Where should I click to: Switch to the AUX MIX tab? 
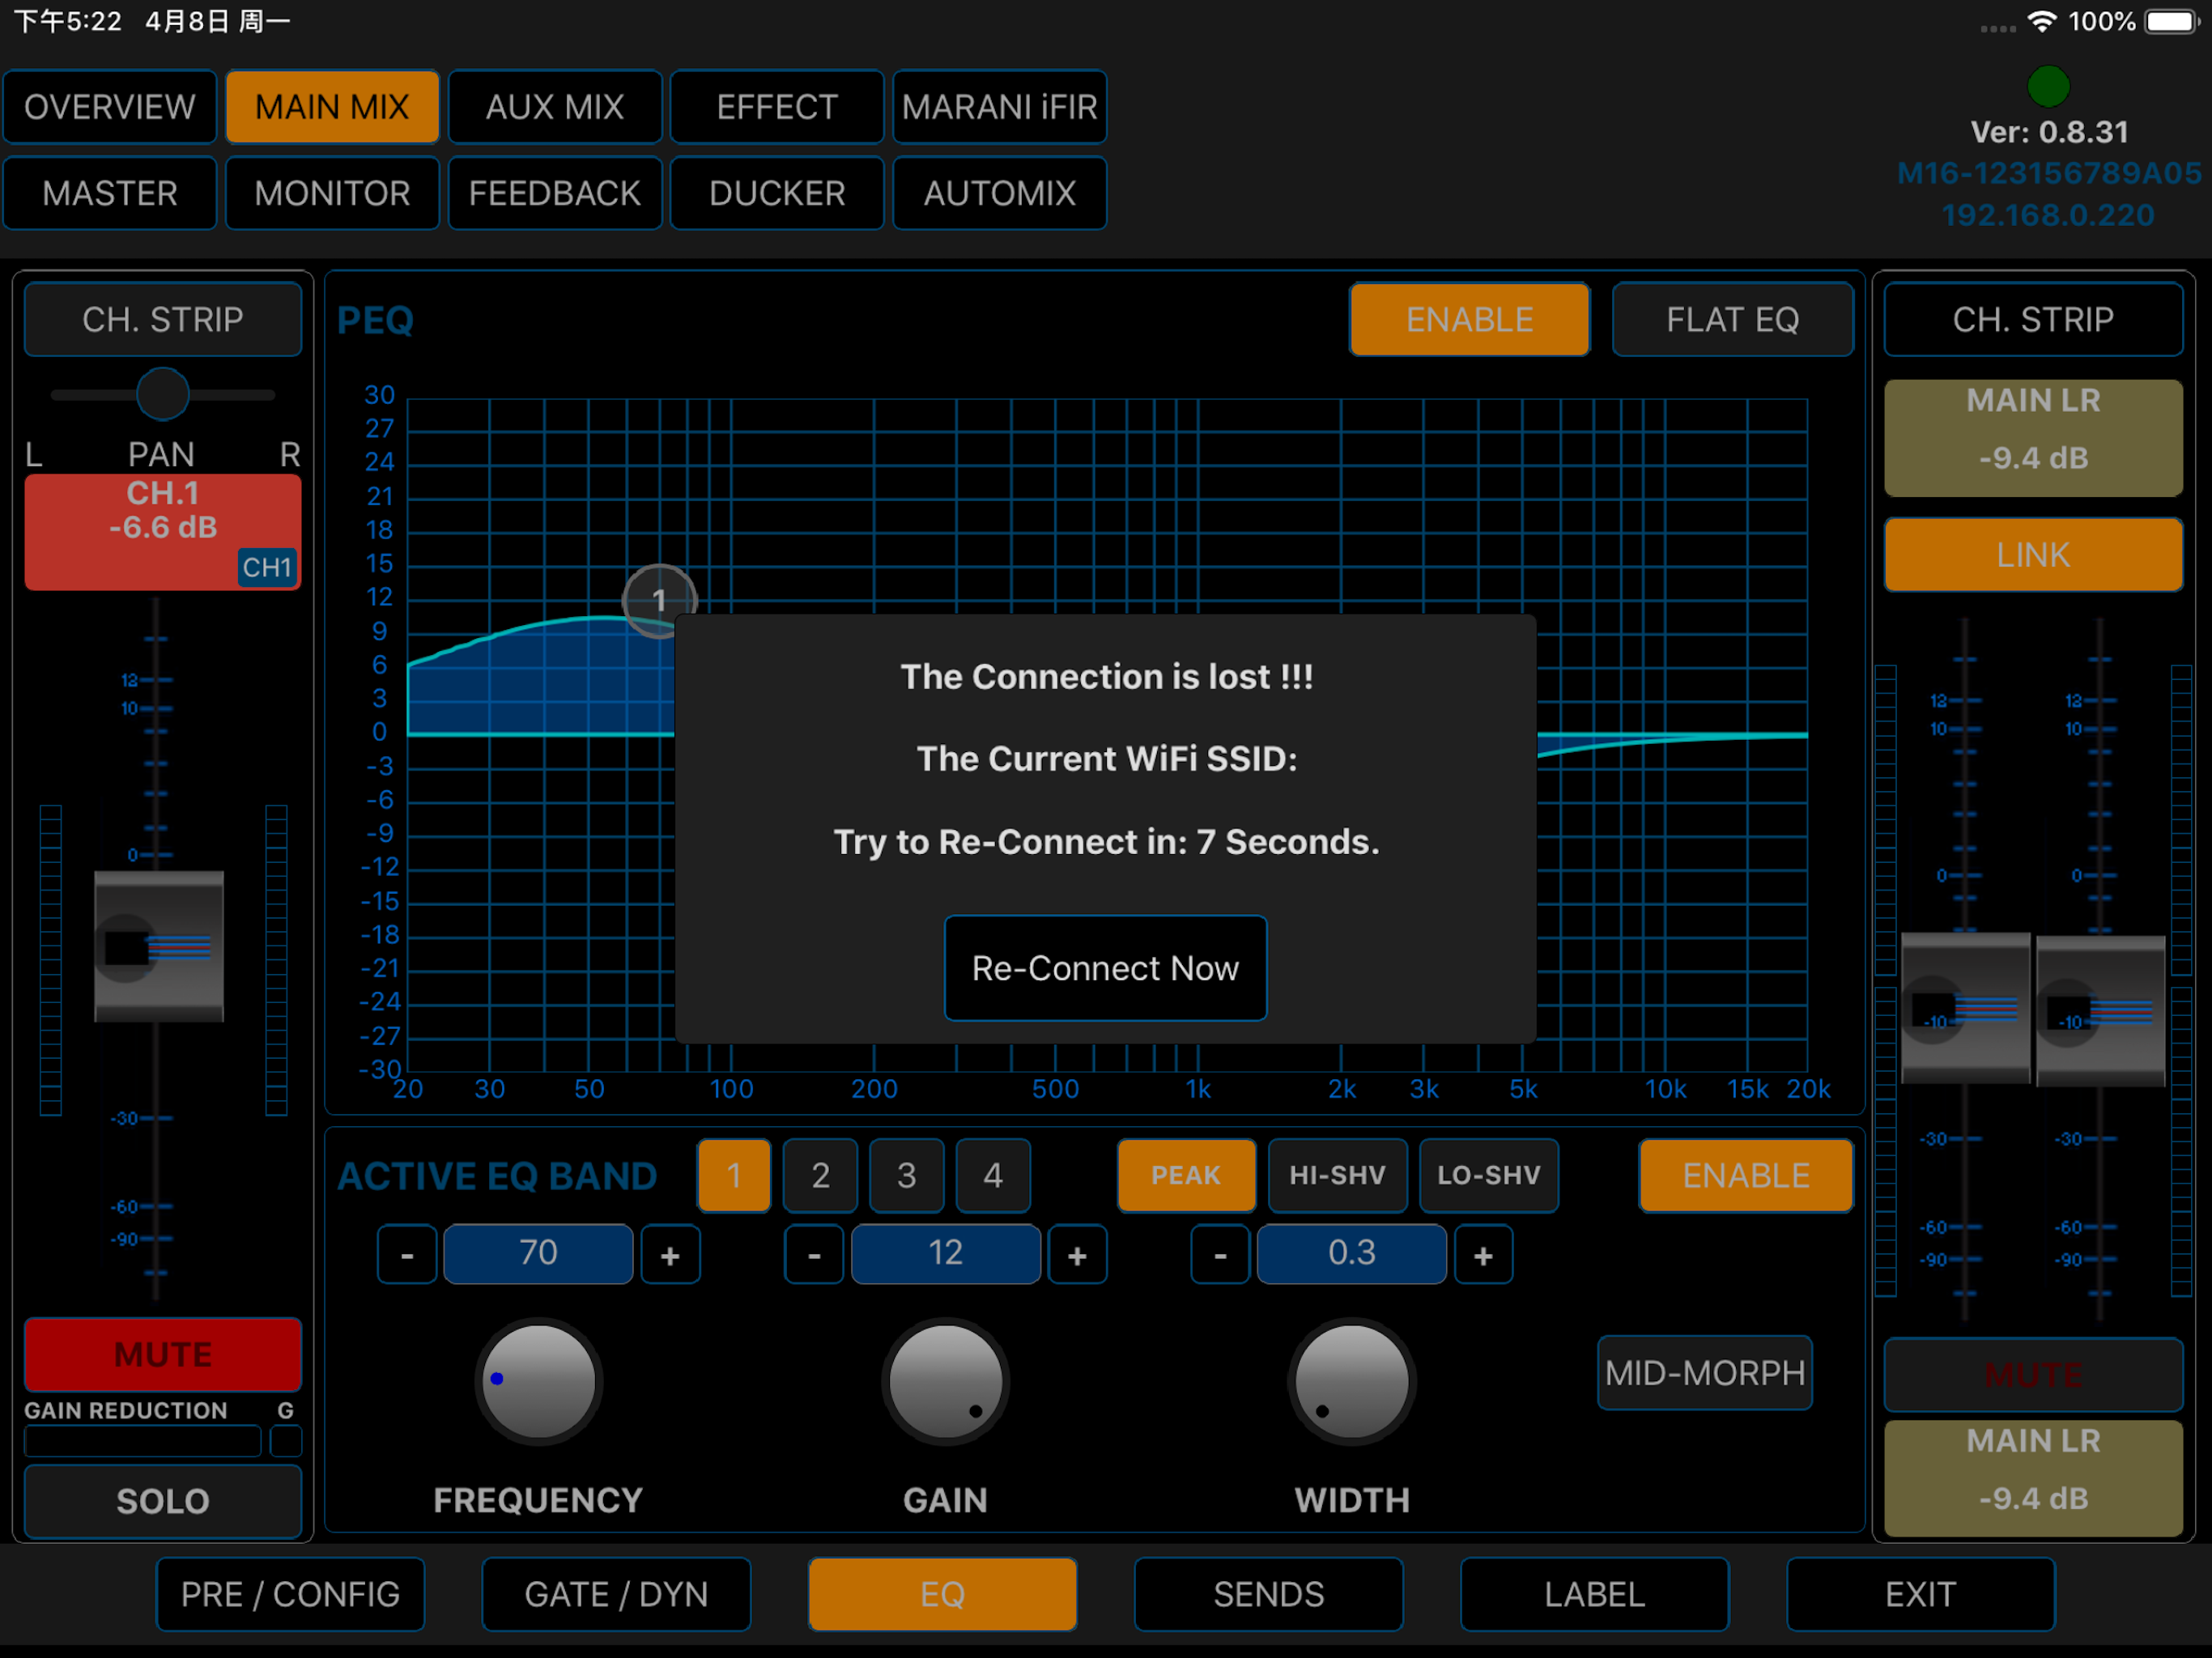pyautogui.click(x=555, y=107)
